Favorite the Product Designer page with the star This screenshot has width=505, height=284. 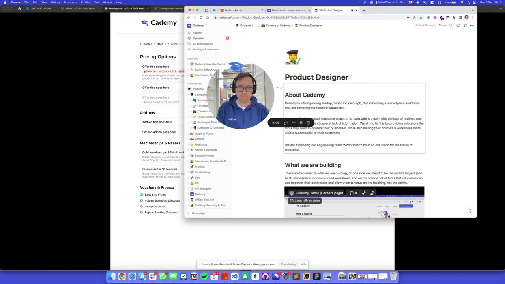pos(465,25)
